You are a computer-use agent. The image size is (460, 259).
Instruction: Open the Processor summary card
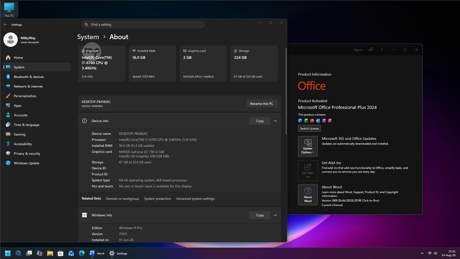[102, 64]
